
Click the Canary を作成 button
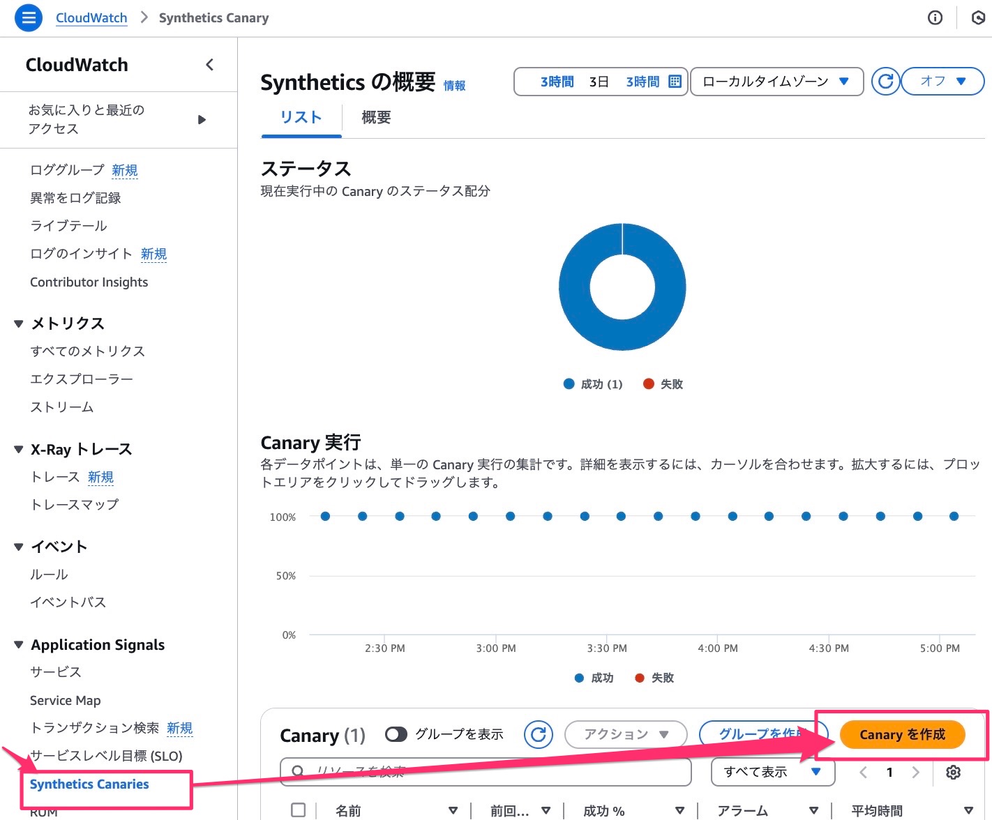(902, 734)
